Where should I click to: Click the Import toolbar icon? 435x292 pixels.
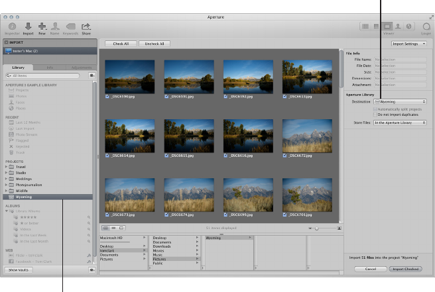click(28, 26)
